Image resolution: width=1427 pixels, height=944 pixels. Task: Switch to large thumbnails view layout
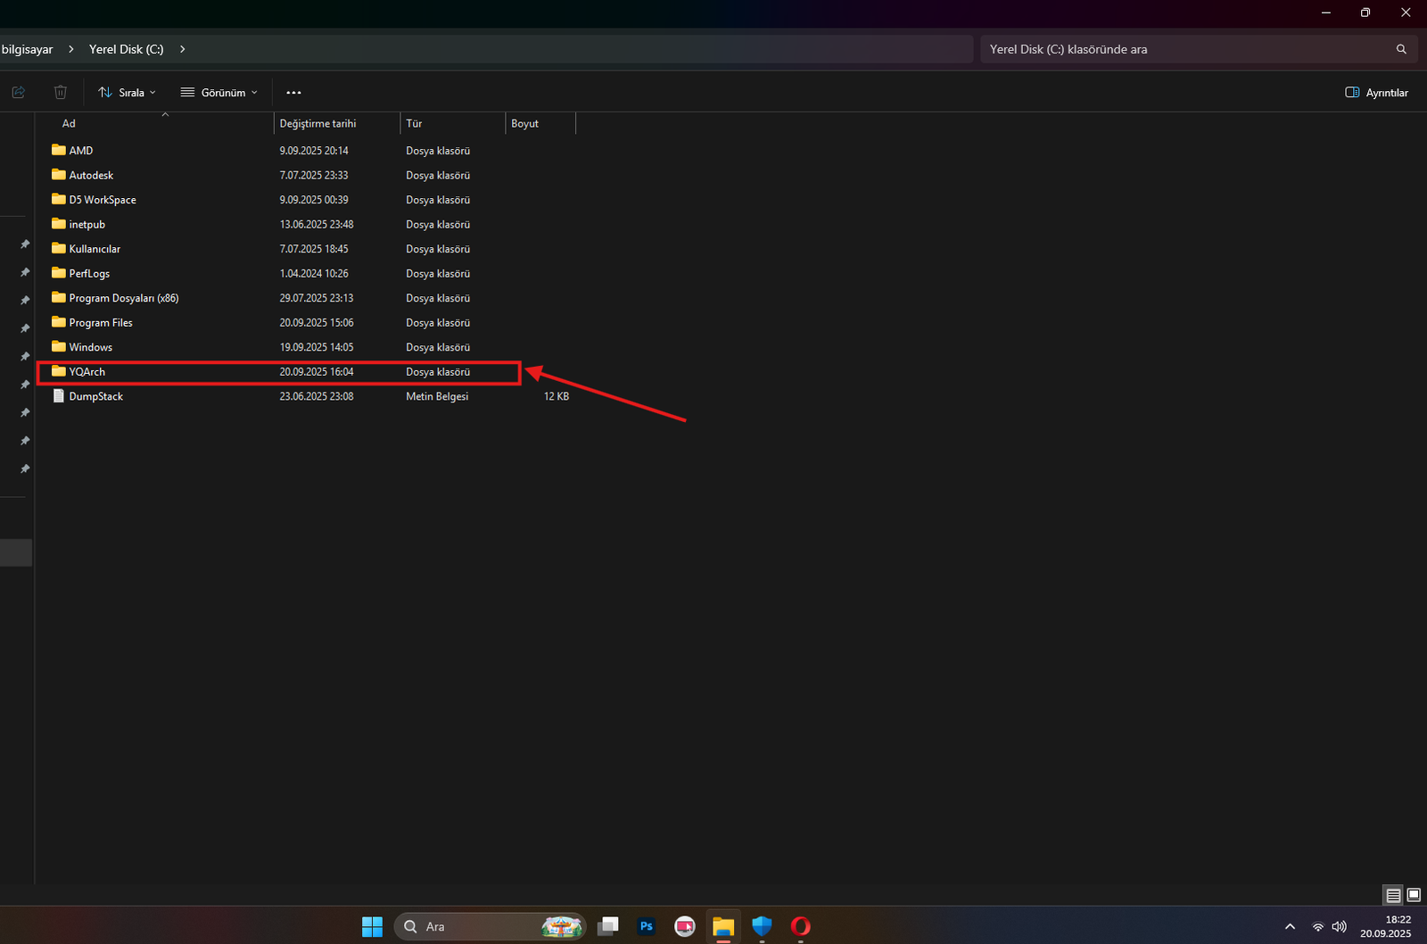(1414, 895)
